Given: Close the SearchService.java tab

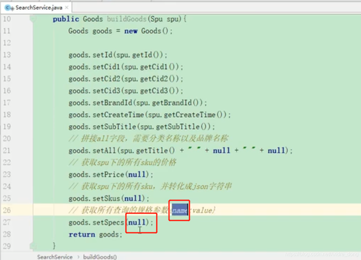Looking at the screenshot, I should pyautogui.click(x=67, y=8).
